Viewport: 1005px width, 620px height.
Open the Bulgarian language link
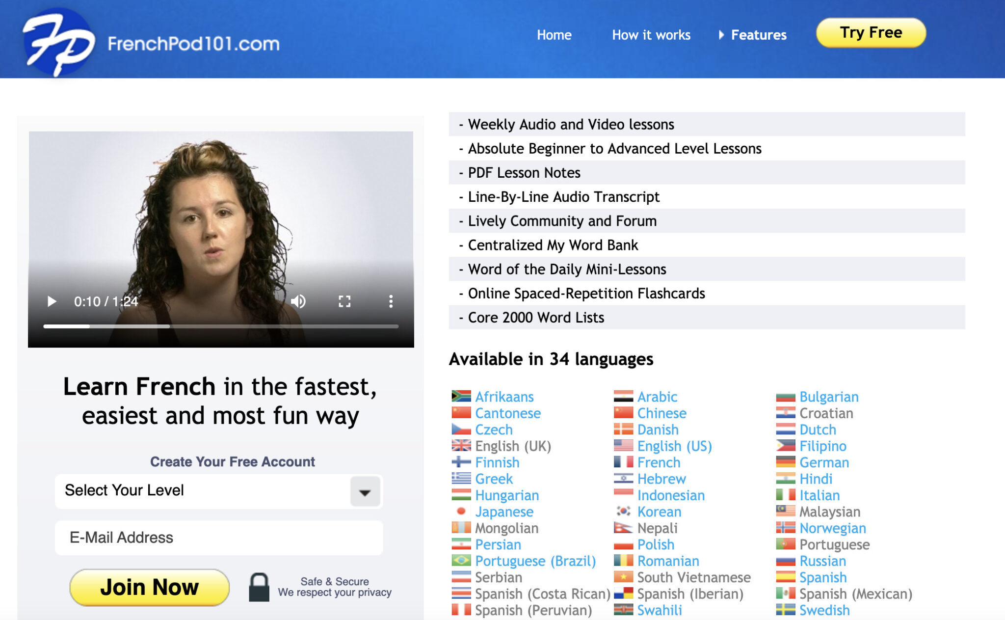coord(829,397)
